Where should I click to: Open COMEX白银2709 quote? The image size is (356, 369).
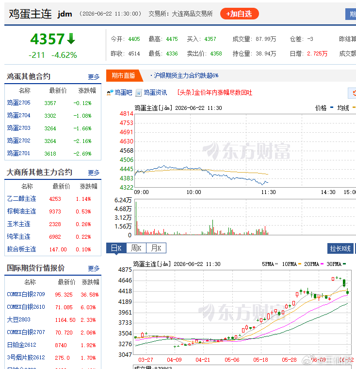(26, 295)
